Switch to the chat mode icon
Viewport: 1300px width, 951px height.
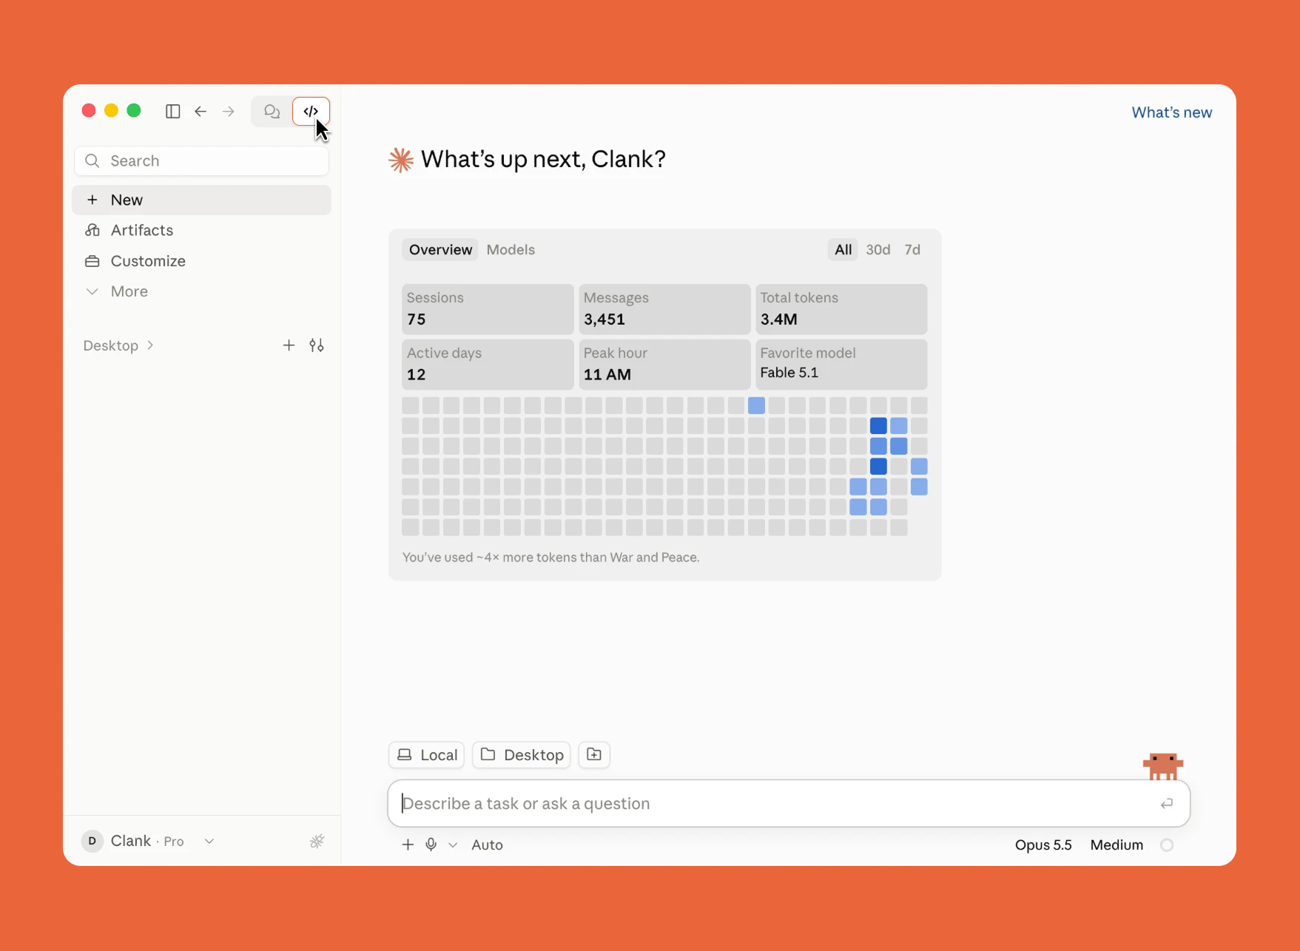[272, 112]
